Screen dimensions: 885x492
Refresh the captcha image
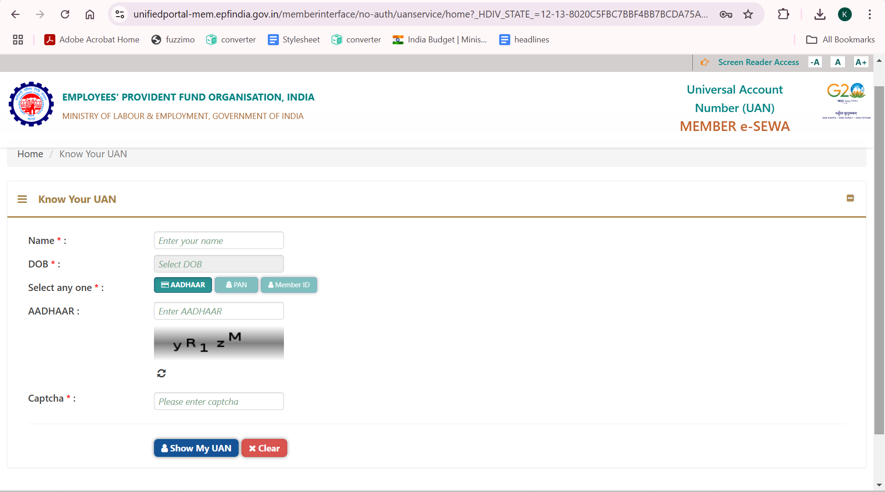click(x=161, y=373)
